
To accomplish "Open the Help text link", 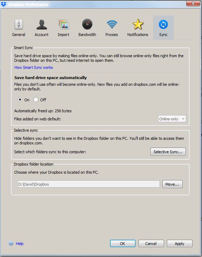I will 20,244.
